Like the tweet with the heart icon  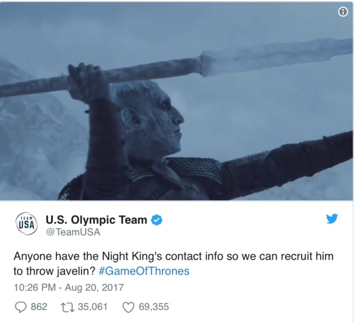pyautogui.click(x=128, y=307)
